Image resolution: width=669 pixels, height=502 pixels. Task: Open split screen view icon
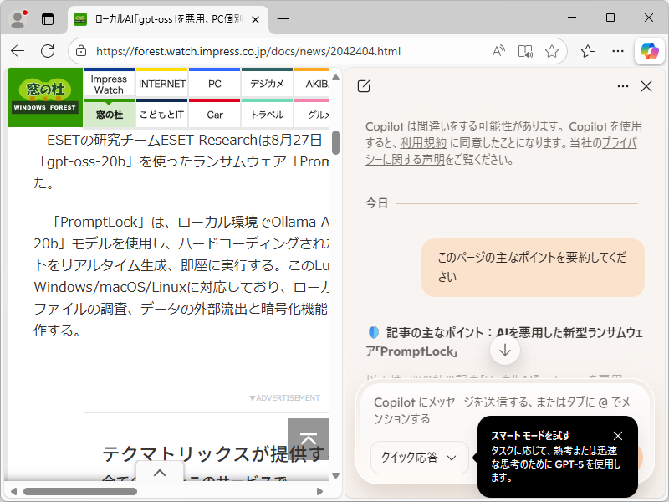525,51
